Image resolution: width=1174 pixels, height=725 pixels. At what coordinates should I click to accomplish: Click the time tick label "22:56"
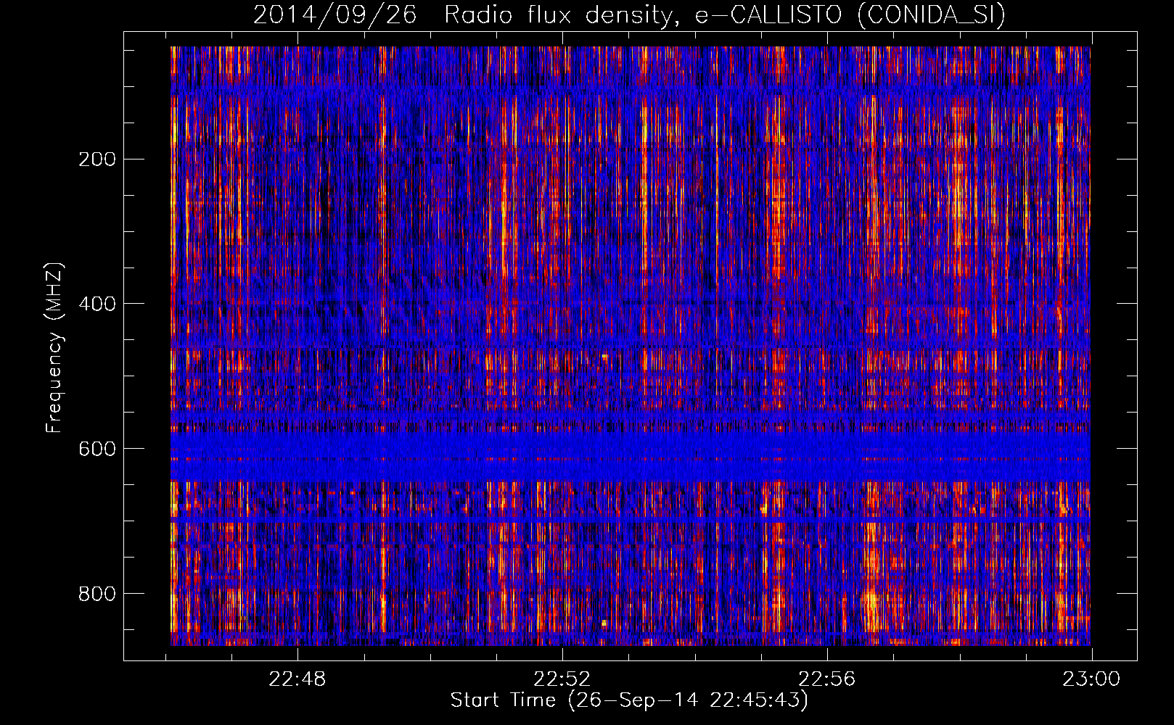[x=827, y=679]
